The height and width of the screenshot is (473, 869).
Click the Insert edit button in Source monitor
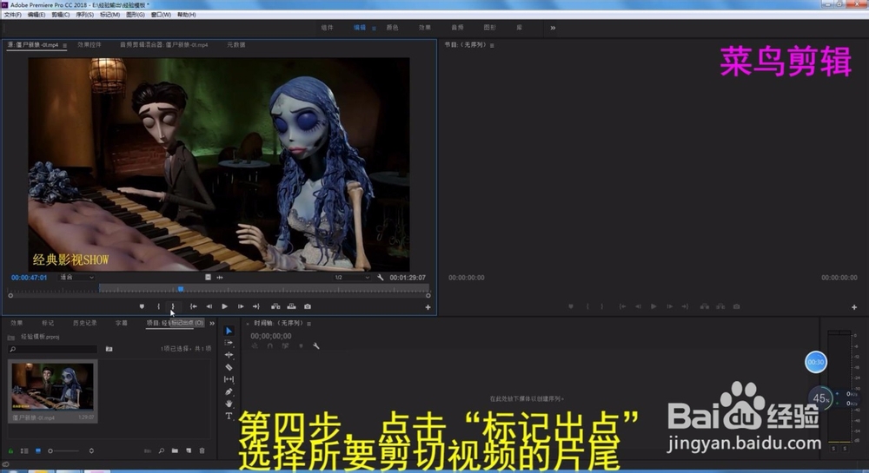click(275, 305)
